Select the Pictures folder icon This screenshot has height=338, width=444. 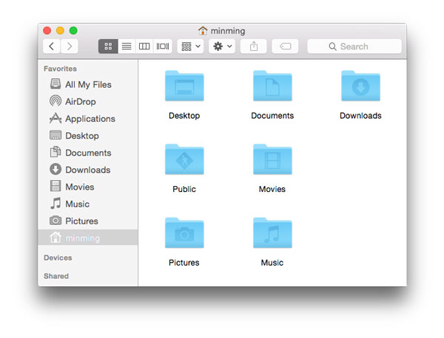(x=184, y=233)
